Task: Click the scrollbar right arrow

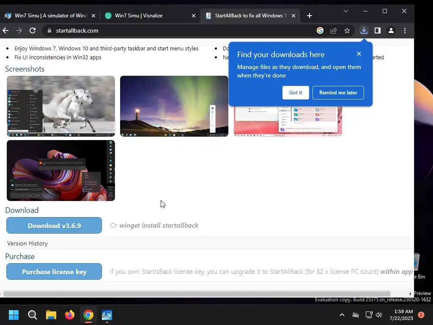Action: (410, 294)
